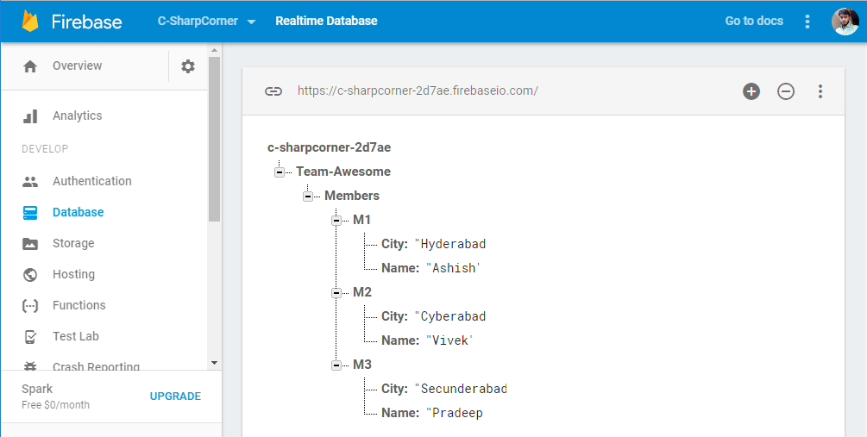Click the Firebase wordmark text
The image size is (867, 437).
(86, 22)
